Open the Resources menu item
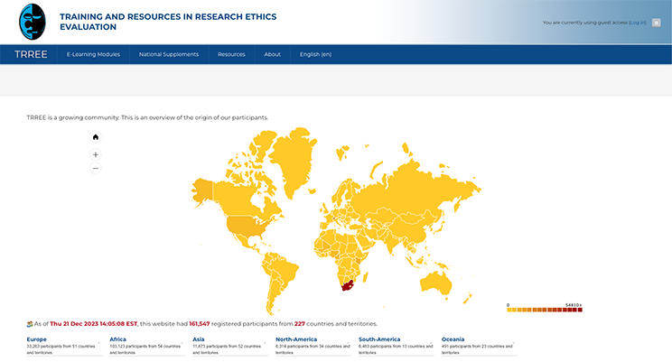The width and height of the screenshot is (672, 362). pos(231,54)
